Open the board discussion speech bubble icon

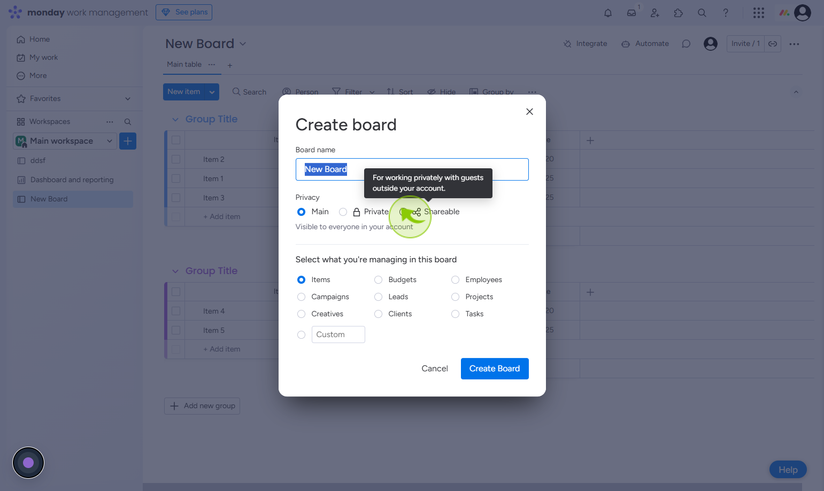(686, 44)
